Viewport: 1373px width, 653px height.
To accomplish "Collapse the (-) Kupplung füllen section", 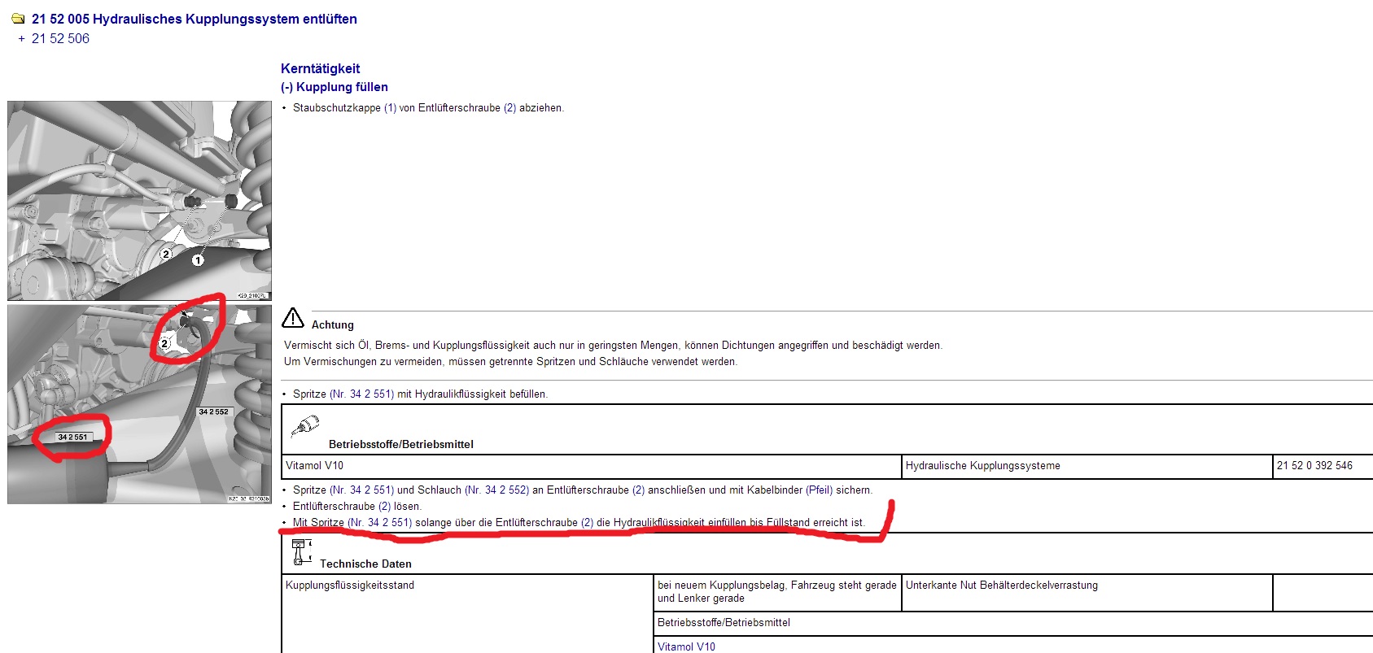I will [x=286, y=87].
